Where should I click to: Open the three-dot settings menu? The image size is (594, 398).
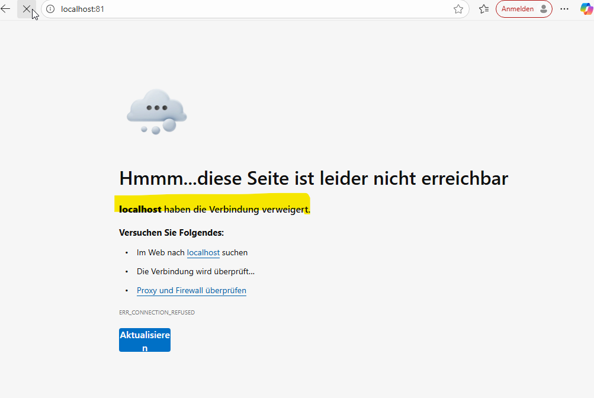564,9
